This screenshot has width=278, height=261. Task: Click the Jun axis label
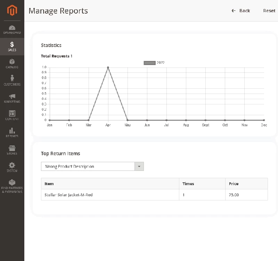[x=147, y=125]
